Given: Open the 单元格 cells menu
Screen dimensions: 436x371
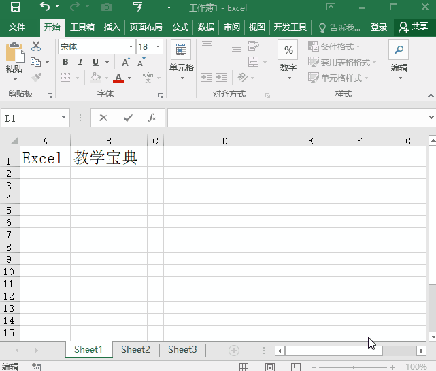Looking at the screenshot, I should pyautogui.click(x=182, y=60).
